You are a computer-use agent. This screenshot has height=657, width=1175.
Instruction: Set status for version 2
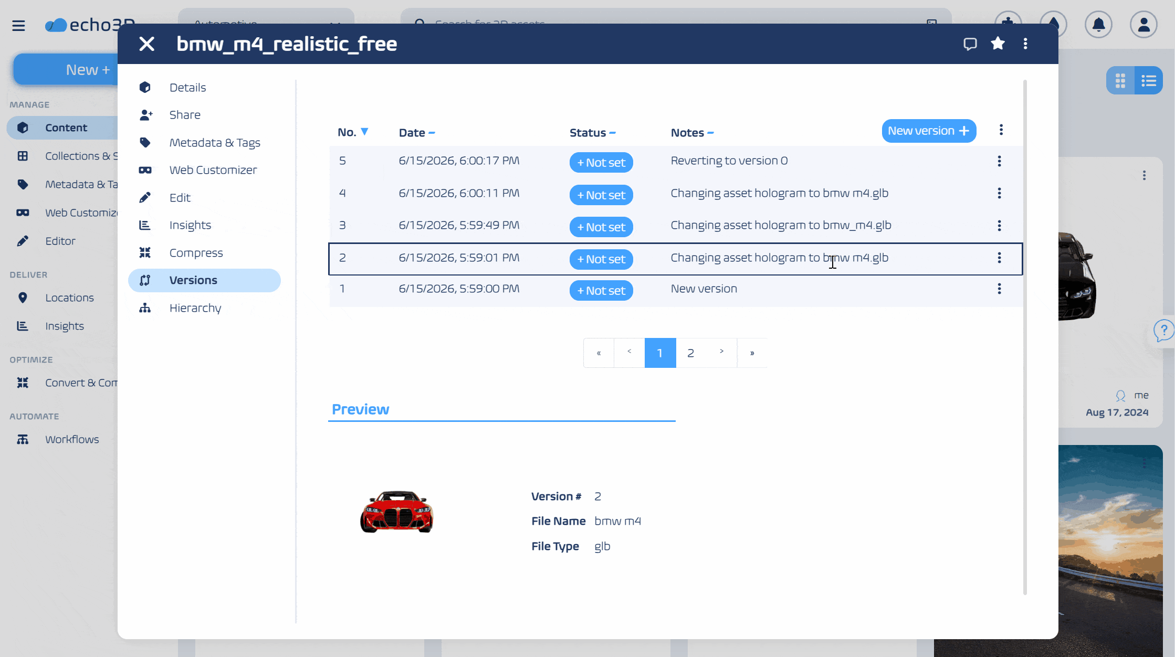coord(601,259)
